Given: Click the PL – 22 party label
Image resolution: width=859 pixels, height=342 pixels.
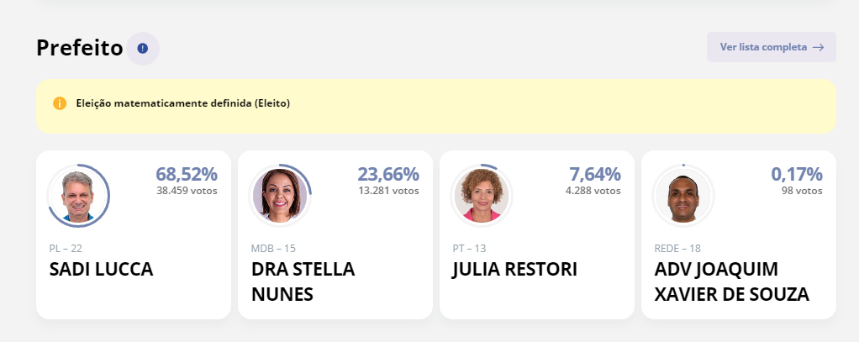Looking at the screenshot, I should click(66, 248).
